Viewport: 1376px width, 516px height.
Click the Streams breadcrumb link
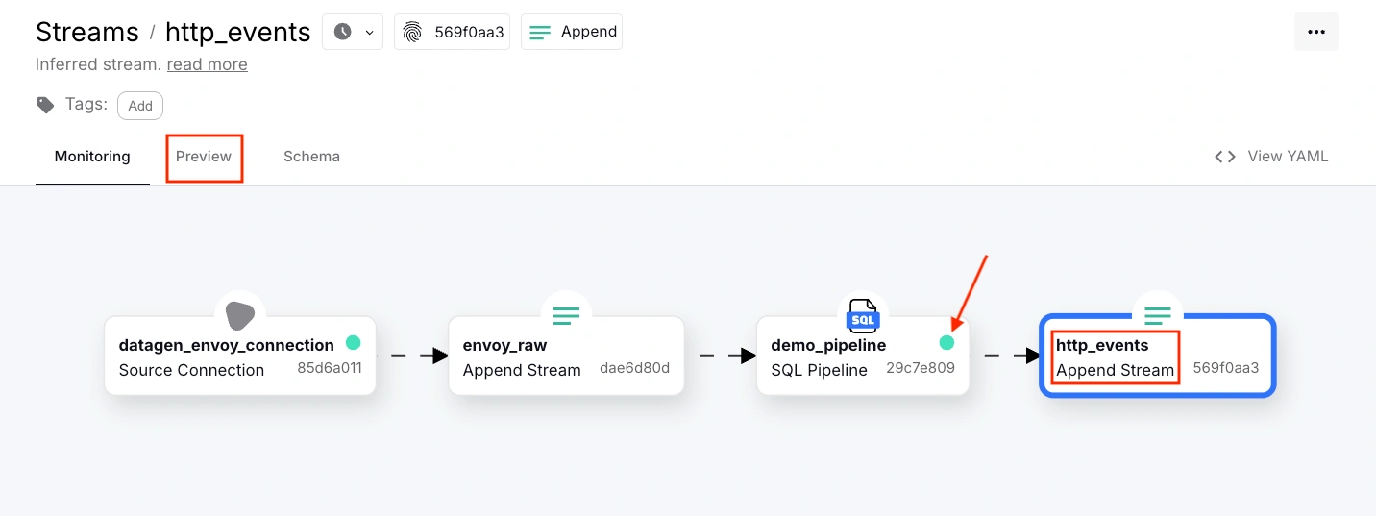point(87,32)
